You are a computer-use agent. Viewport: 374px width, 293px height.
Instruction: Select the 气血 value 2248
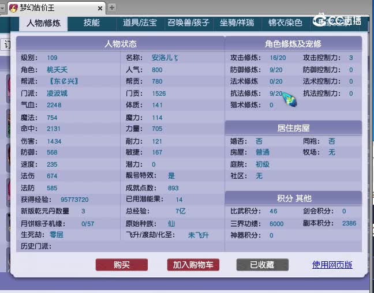[x=54, y=105]
